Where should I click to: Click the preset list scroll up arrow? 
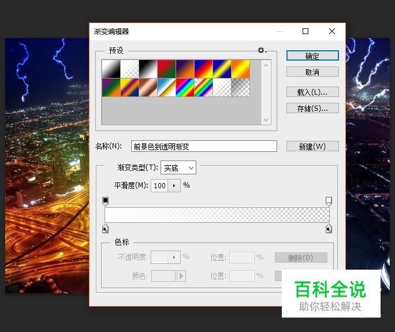click(266, 65)
